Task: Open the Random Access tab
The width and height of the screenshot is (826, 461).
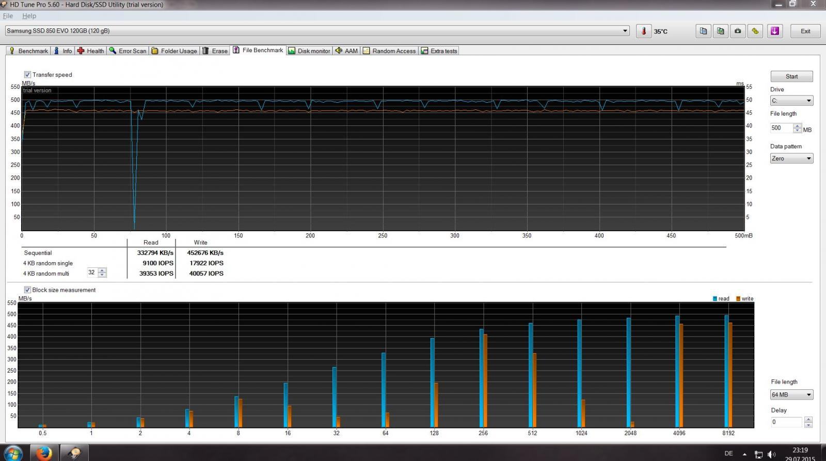Action: tap(389, 51)
